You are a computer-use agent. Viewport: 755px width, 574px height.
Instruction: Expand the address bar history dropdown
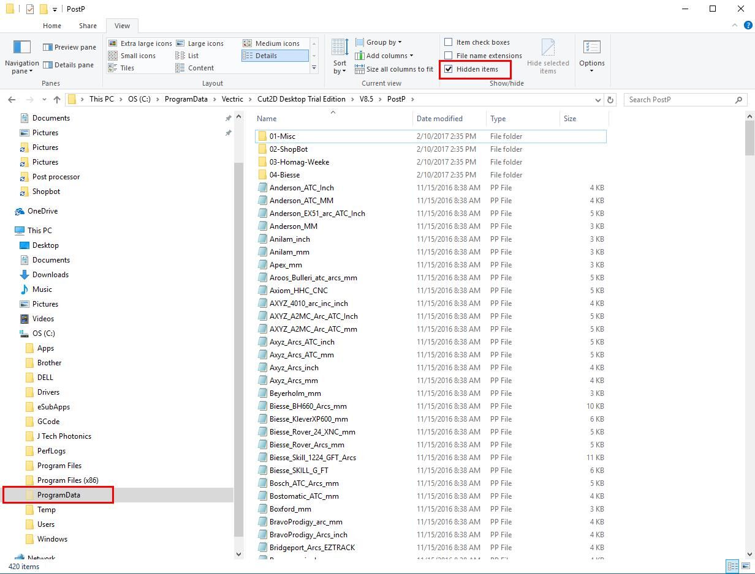(x=598, y=99)
